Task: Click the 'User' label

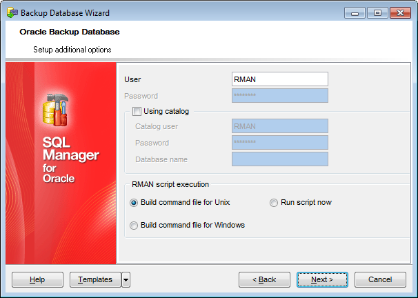Action: [x=132, y=79]
